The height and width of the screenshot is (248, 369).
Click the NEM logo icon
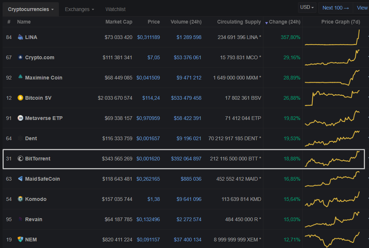click(x=21, y=240)
